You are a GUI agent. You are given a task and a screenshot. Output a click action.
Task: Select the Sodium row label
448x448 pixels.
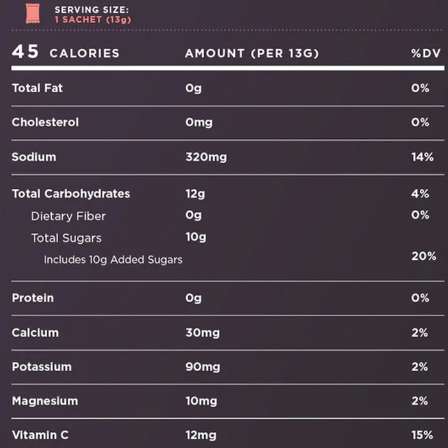click(x=34, y=157)
